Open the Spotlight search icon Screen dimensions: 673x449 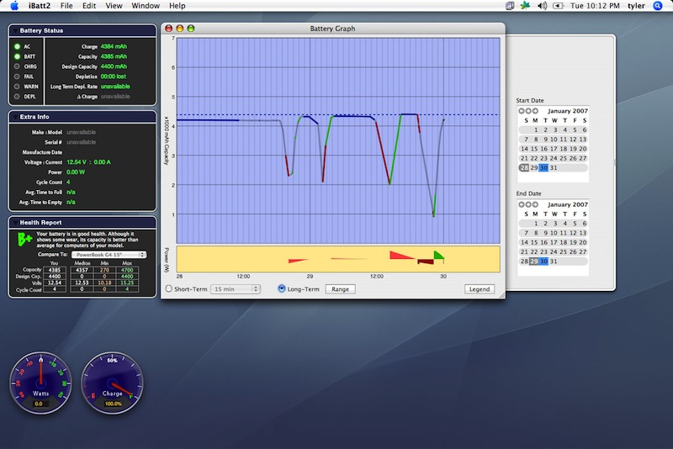coord(657,6)
